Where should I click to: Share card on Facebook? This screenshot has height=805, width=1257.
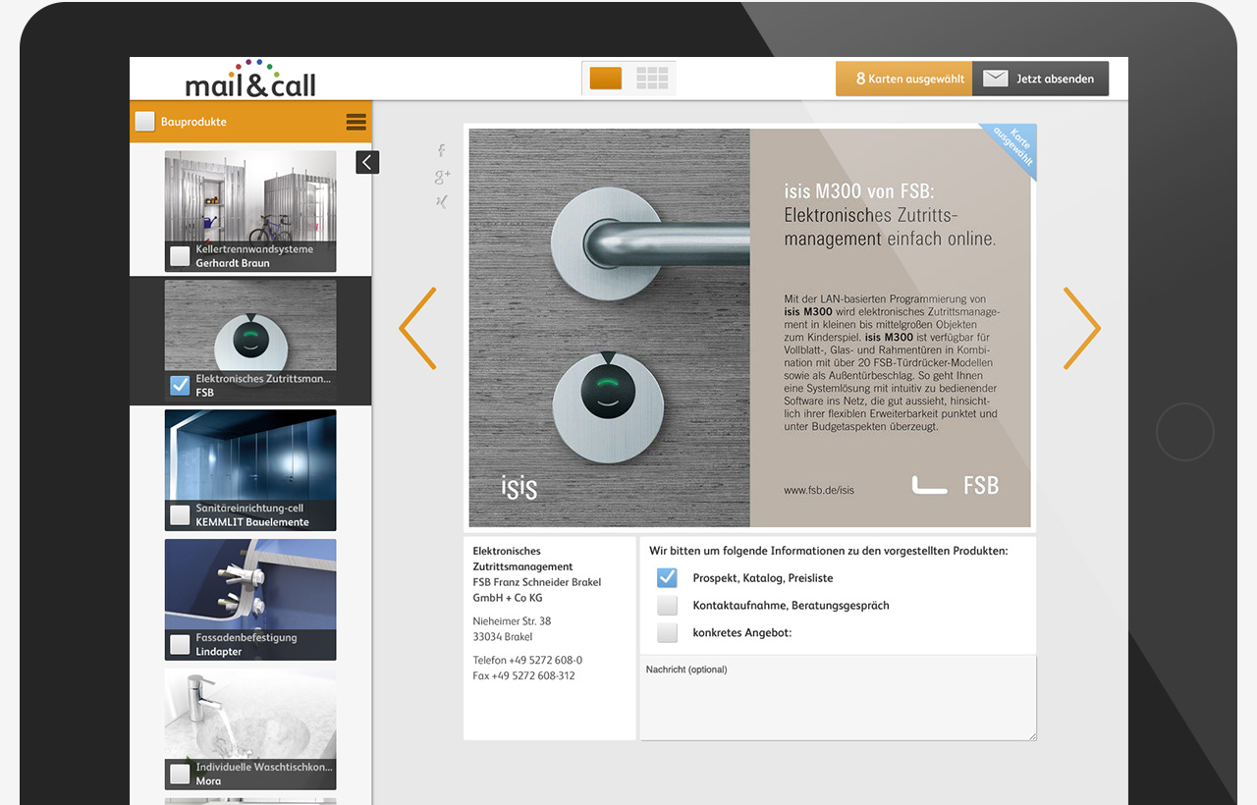(442, 150)
